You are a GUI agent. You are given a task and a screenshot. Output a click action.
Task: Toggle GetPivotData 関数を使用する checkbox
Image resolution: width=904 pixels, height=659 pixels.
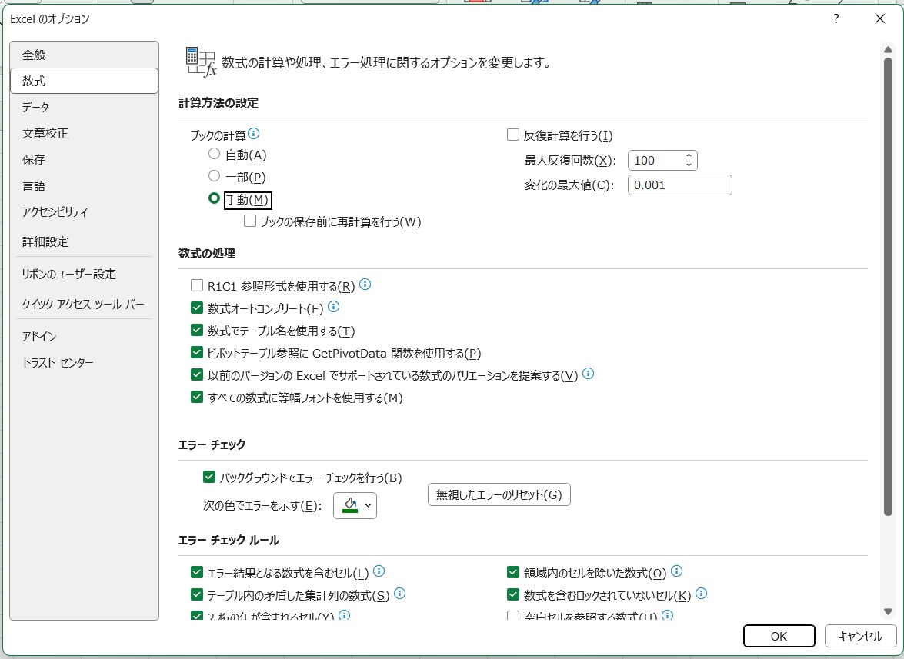click(197, 352)
